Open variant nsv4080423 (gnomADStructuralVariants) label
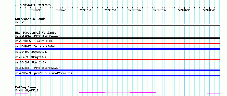Image resolution: width=227 pixels, height=96 pixels. point(44,73)
